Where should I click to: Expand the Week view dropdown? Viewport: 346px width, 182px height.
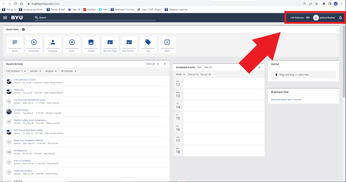click(180, 74)
